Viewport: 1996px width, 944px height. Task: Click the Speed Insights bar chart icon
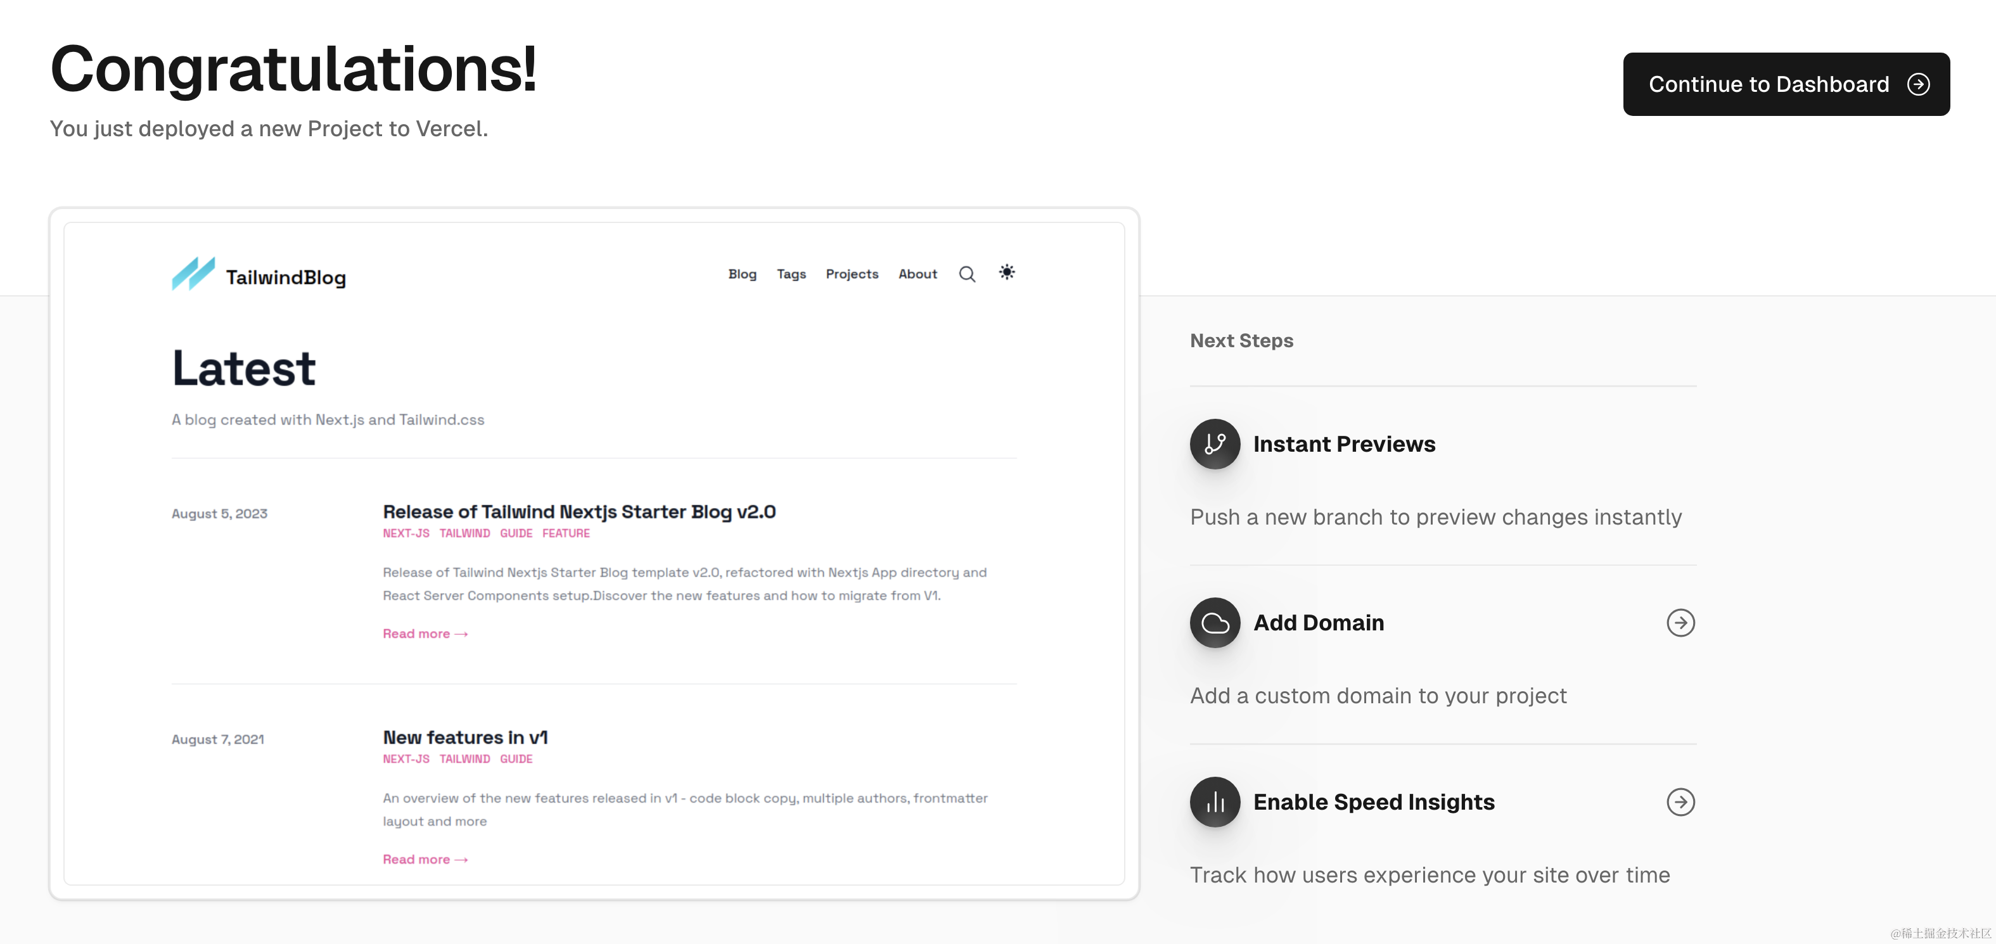pyautogui.click(x=1214, y=802)
